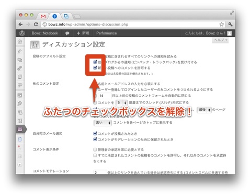Open the comments bubble icon in admin bar
This screenshot has width=251, height=196.
pos(67,33)
